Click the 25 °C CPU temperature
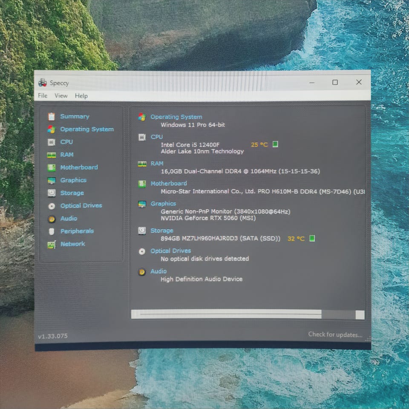Image resolution: width=409 pixels, height=409 pixels. coord(259,144)
